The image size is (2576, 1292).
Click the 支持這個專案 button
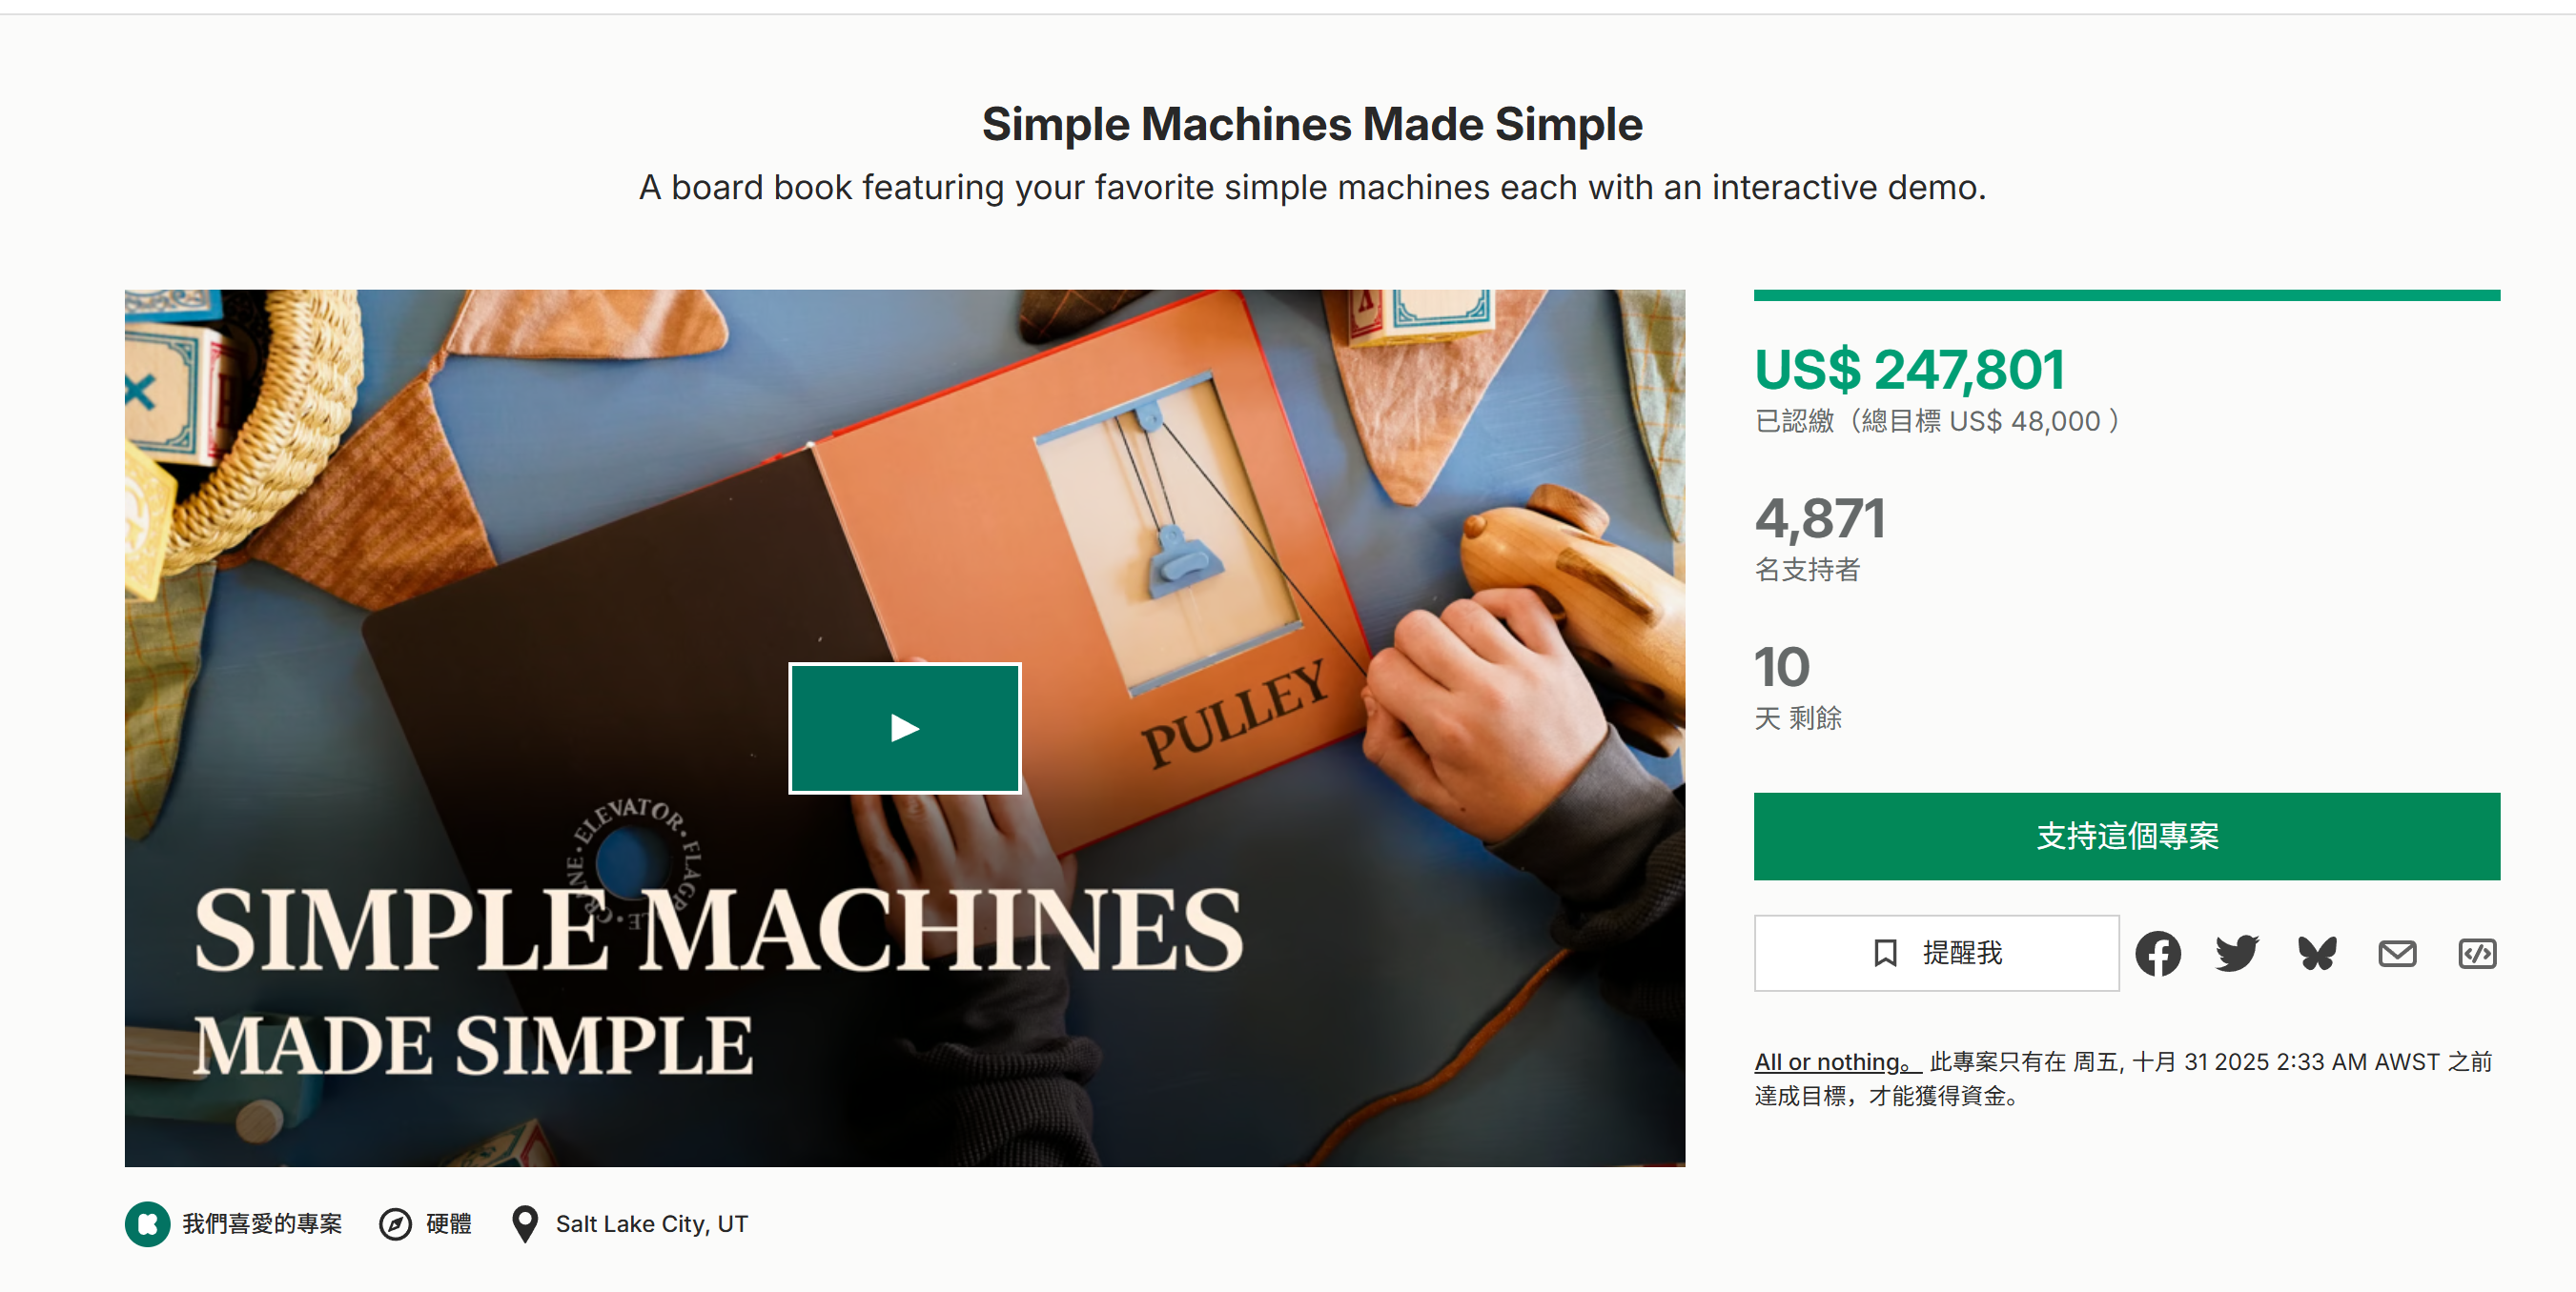click(2126, 836)
